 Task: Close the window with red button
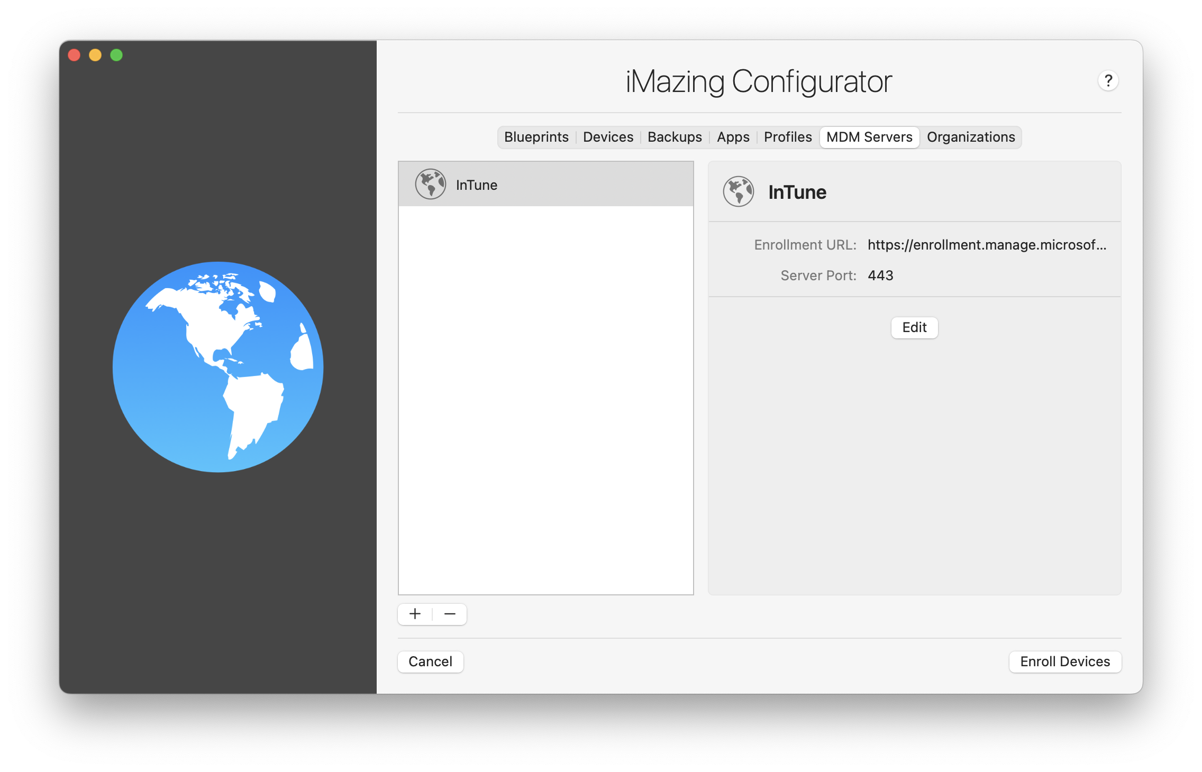pyautogui.click(x=74, y=55)
